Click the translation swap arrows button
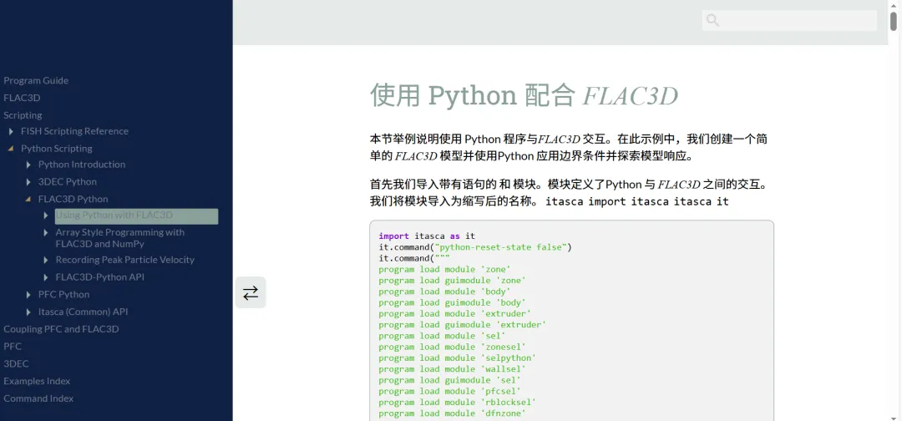902x421 pixels. click(251, 292)
